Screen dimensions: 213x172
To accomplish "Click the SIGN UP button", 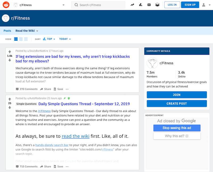I will 190,5.
